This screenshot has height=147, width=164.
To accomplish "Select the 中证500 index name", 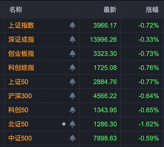I will 20,138.
